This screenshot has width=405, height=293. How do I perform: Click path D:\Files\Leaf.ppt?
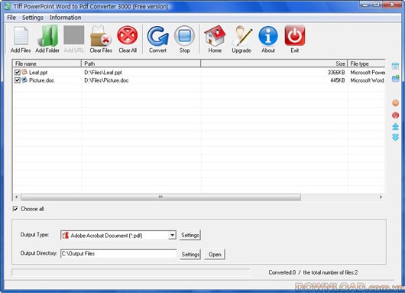(x=103, y=73)
